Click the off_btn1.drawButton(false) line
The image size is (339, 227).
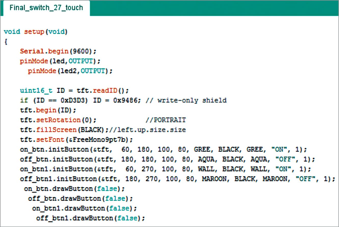(x=90, y=218)
